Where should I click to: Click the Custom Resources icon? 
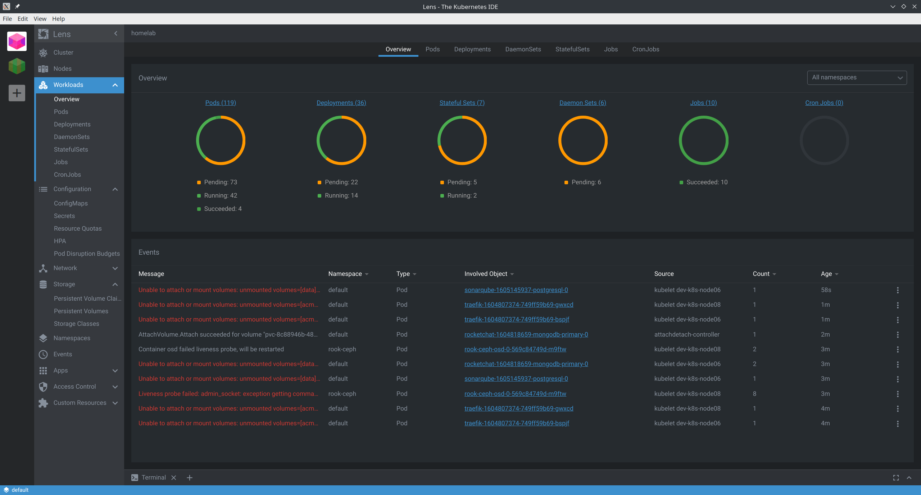pos(43,402)
